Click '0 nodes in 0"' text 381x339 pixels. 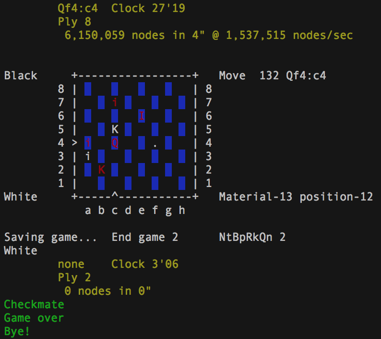click(107, 291)
